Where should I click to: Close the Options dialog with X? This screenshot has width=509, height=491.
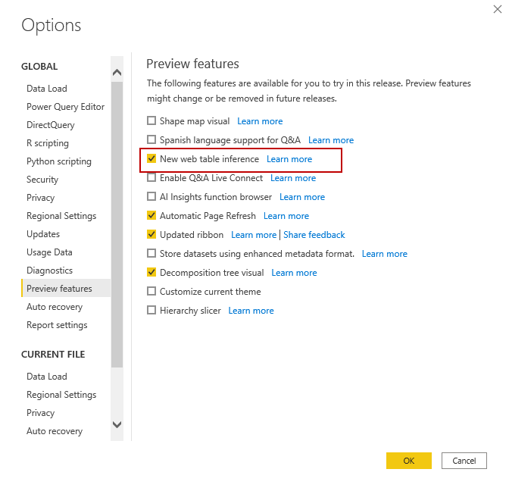click(x=497, y=9)
